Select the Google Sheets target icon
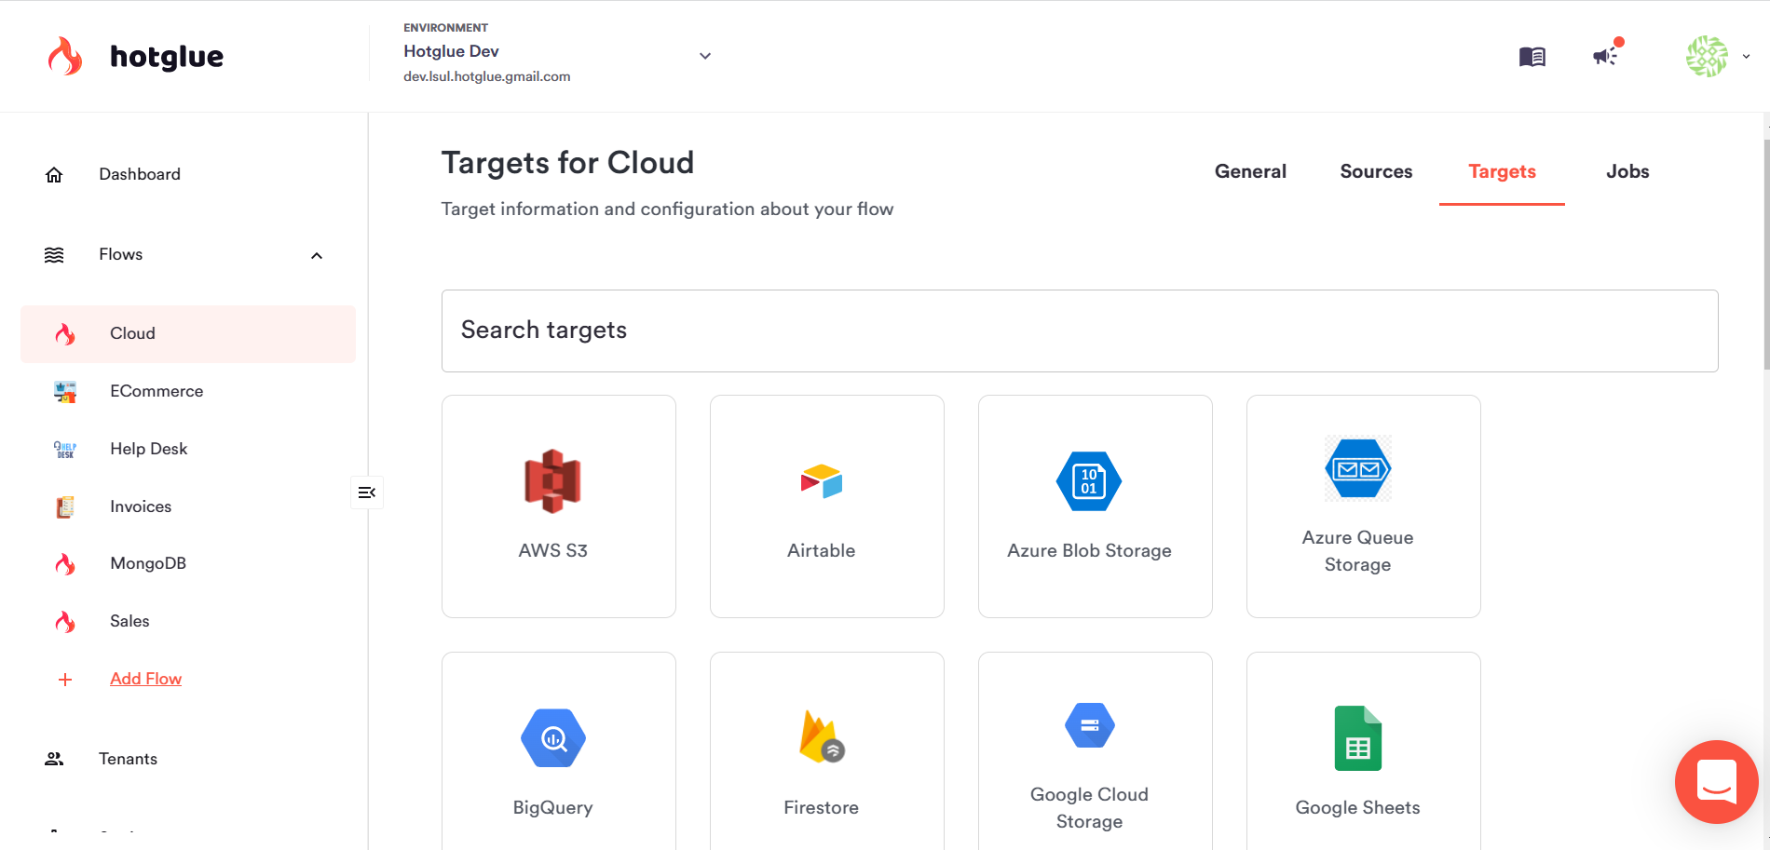Image resolution: width=1770 pixels, height=850 pixels. coord(1358,738)
